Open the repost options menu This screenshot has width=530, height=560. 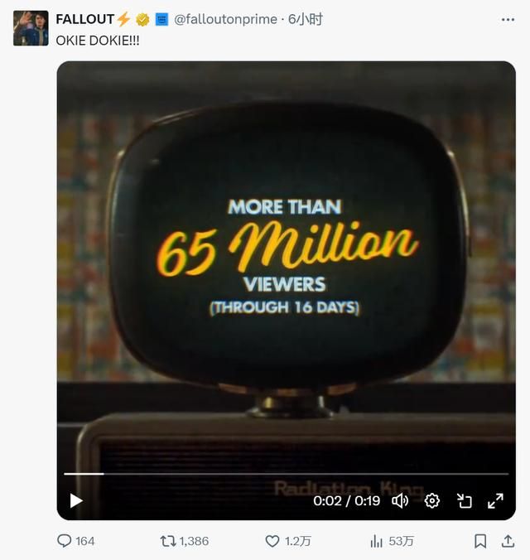168,541
